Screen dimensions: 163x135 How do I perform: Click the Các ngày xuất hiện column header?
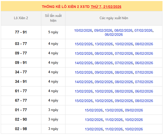114,18
